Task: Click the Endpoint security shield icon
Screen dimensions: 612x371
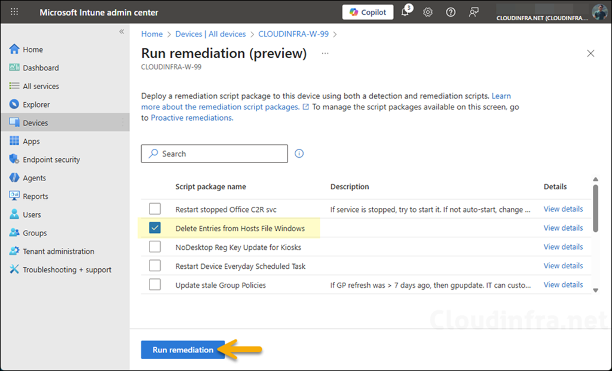Action: (x=14, y=160)
